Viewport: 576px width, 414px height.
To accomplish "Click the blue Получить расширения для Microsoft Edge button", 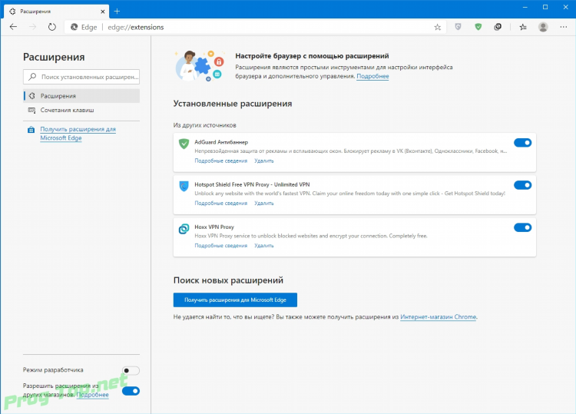I will click(235, 300).
